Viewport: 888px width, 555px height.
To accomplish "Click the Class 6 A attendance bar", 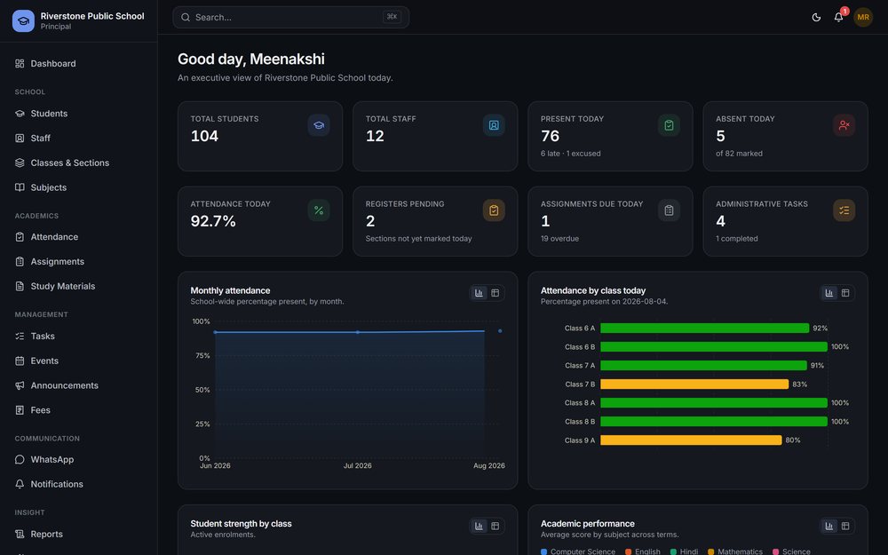I will 704,328.
